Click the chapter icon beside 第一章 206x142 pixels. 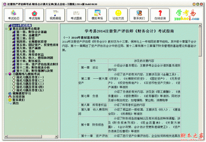pyautogui.click(x=14, y=32)
